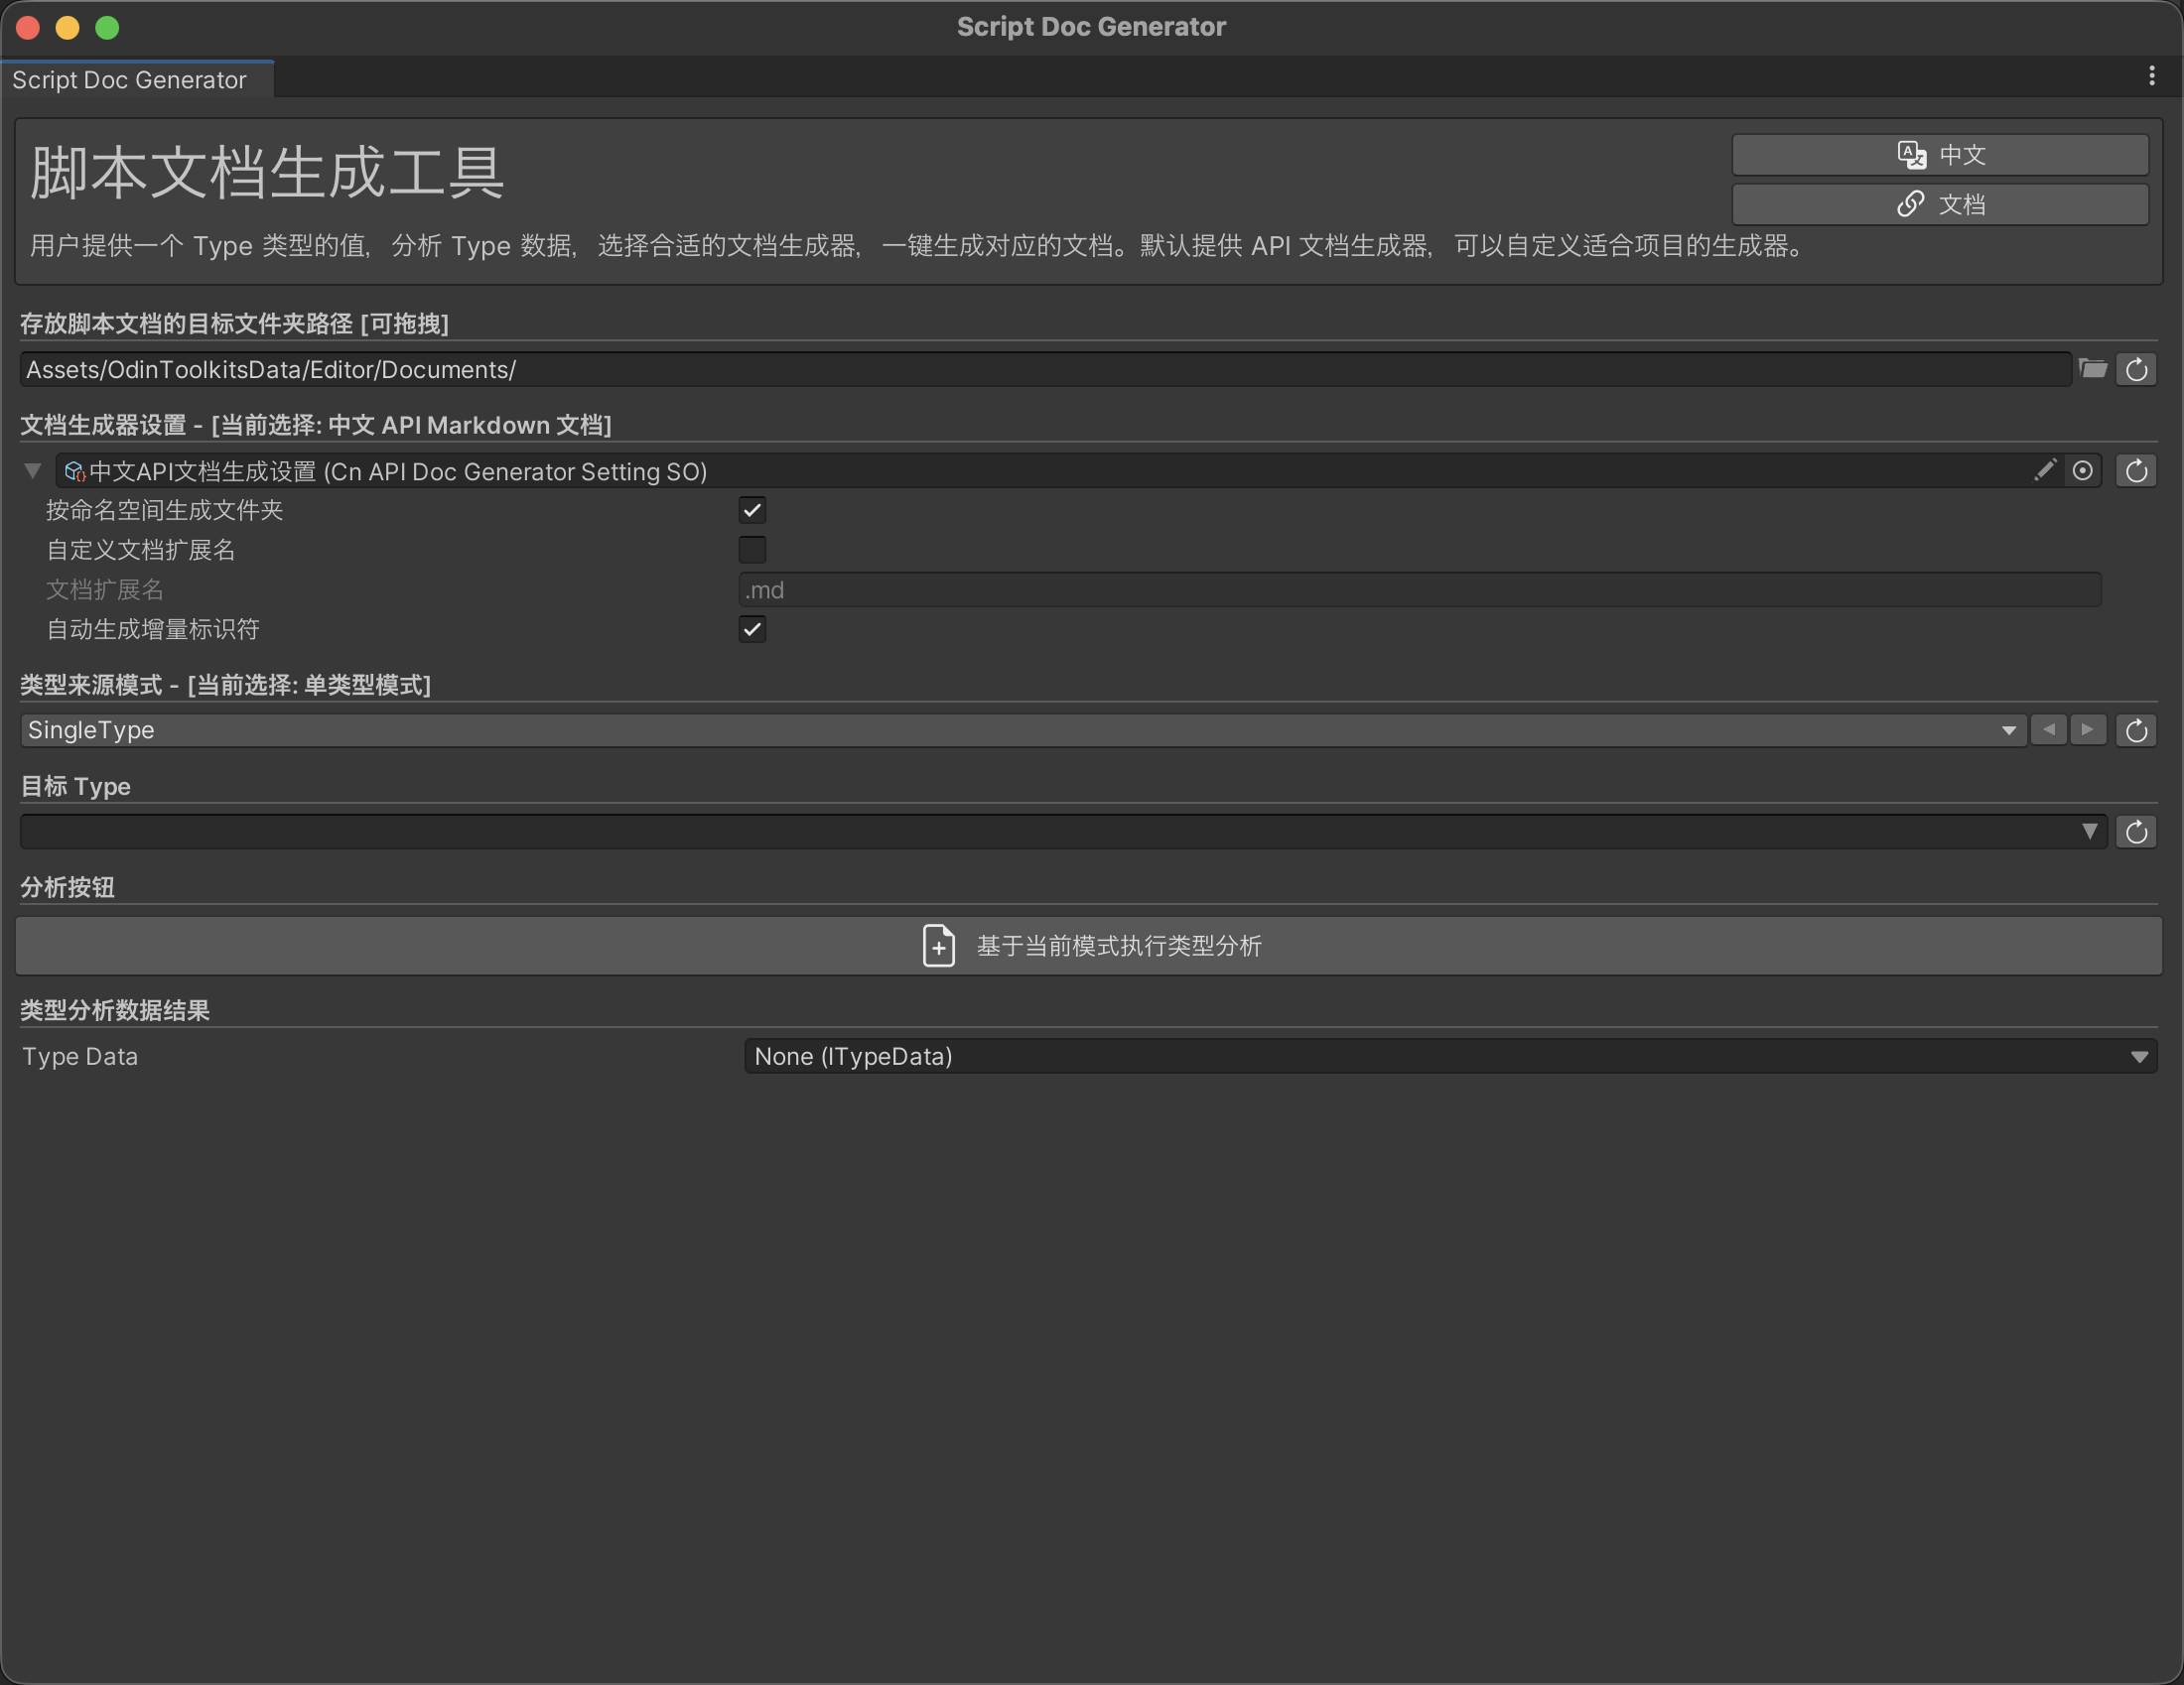Open the folder browse icon beside the path field
The height and width of the screenshot is (1685, 2184).
[2094, 369]
